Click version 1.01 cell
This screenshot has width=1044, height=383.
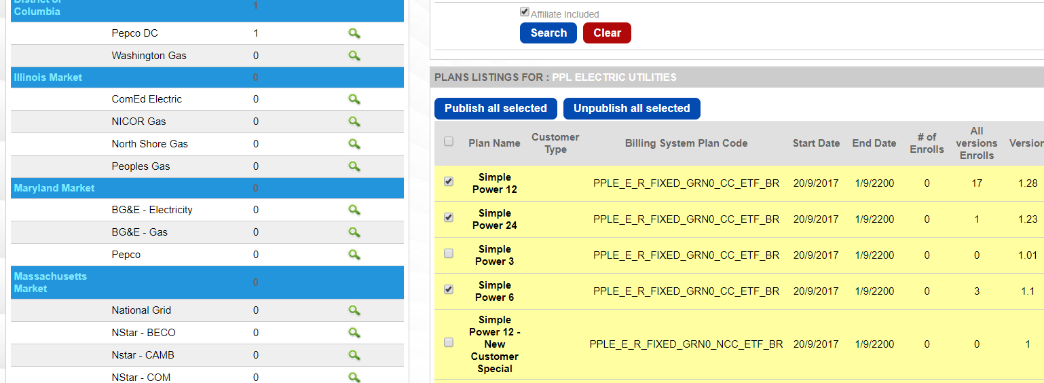1028,255
